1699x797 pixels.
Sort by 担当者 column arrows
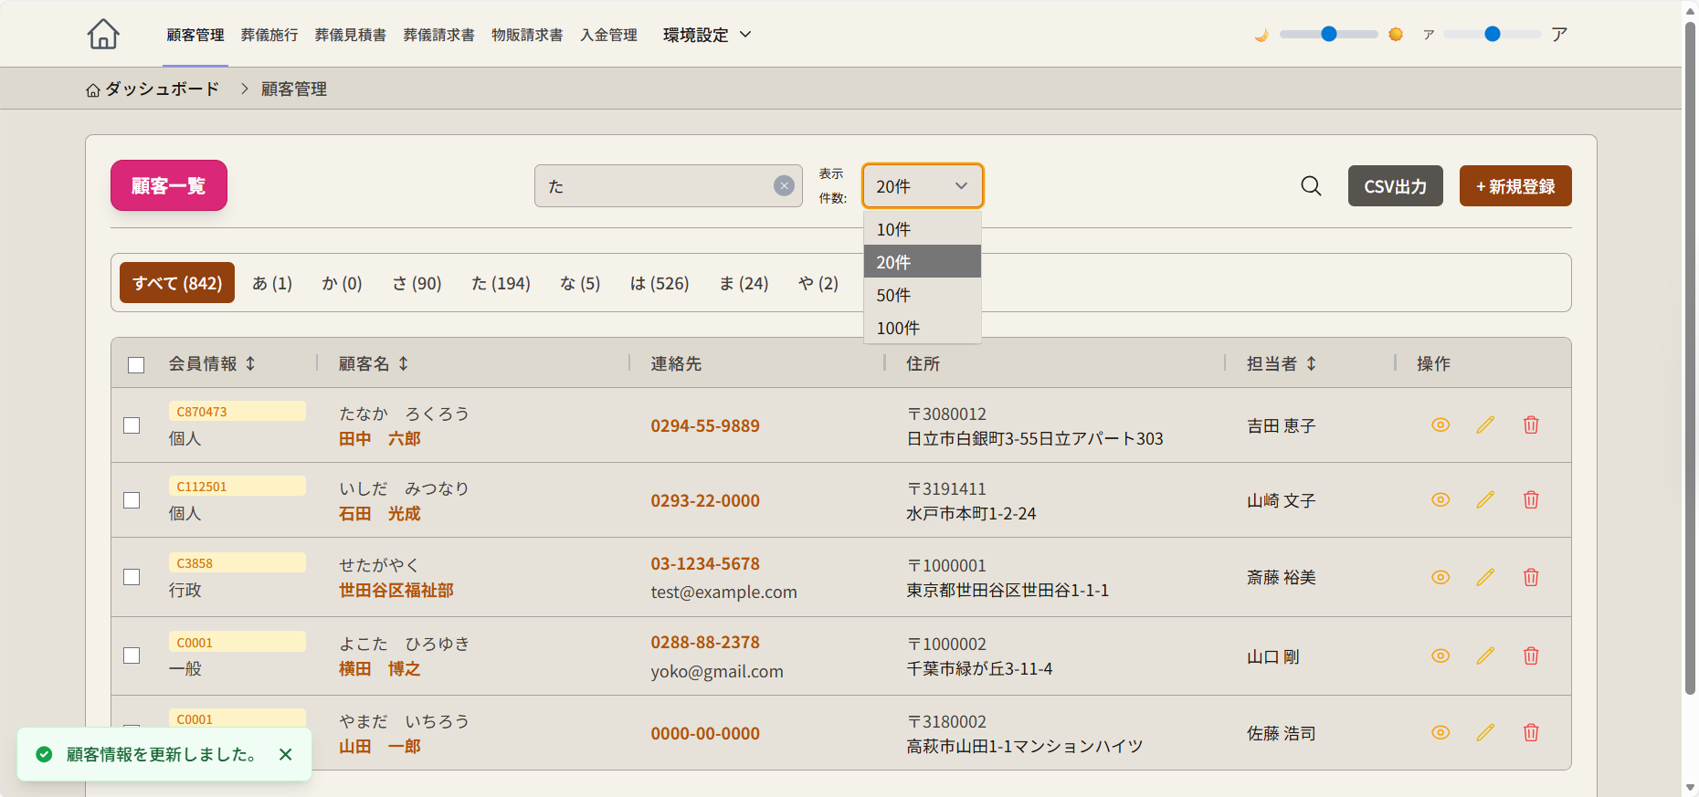1311,363
